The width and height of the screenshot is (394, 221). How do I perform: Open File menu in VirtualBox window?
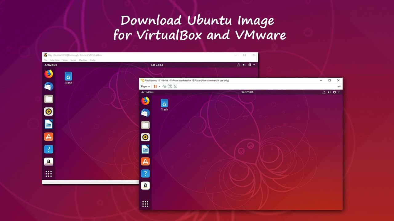click(46, 60)
